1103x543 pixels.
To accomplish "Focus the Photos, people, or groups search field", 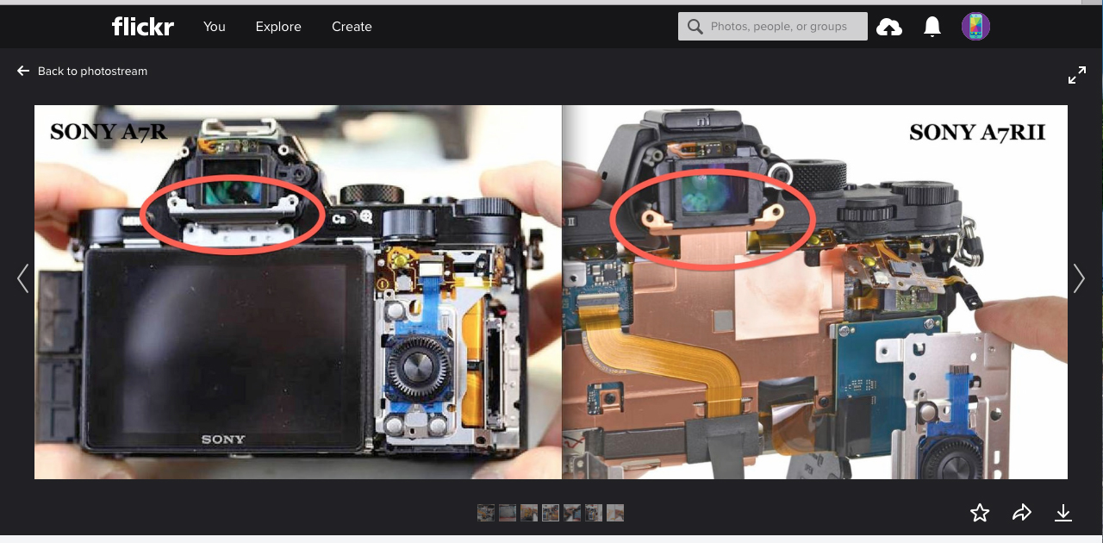I will 773,27.
